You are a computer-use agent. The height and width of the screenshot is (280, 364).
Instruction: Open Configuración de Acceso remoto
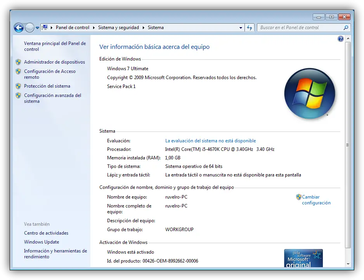[x=50, y=74]
